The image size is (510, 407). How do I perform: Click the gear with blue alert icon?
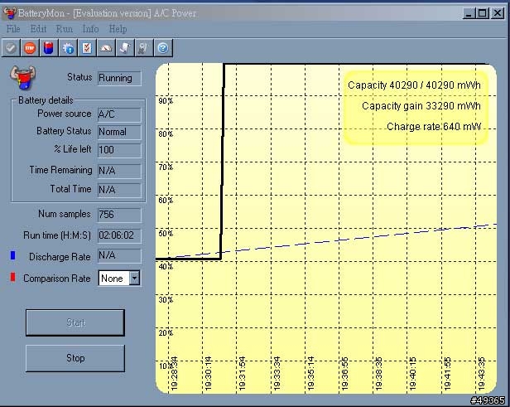click(68, 48)
